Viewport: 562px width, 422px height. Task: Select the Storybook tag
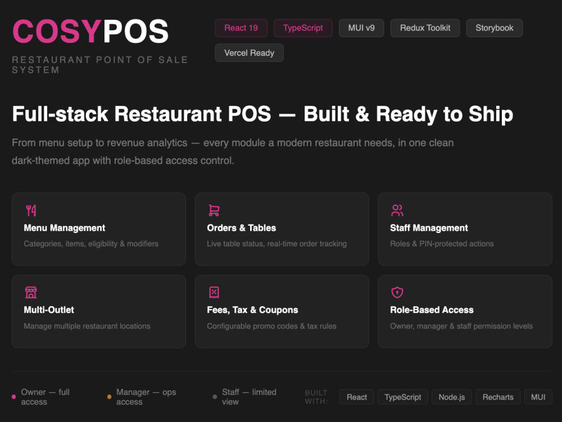[494, 28]
